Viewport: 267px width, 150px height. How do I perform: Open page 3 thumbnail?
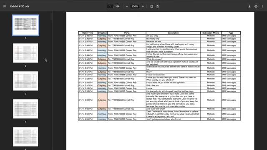(x=25, y=81)
